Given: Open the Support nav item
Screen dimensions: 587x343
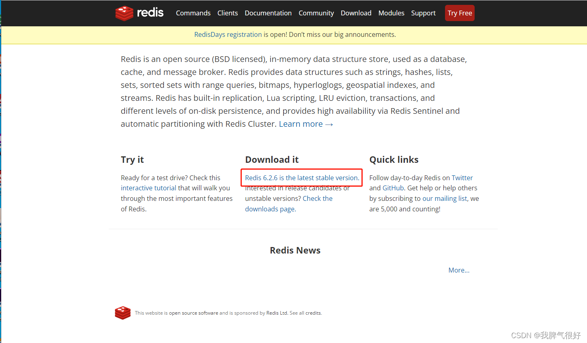Looking at the screenshot, I should (423, 13).
